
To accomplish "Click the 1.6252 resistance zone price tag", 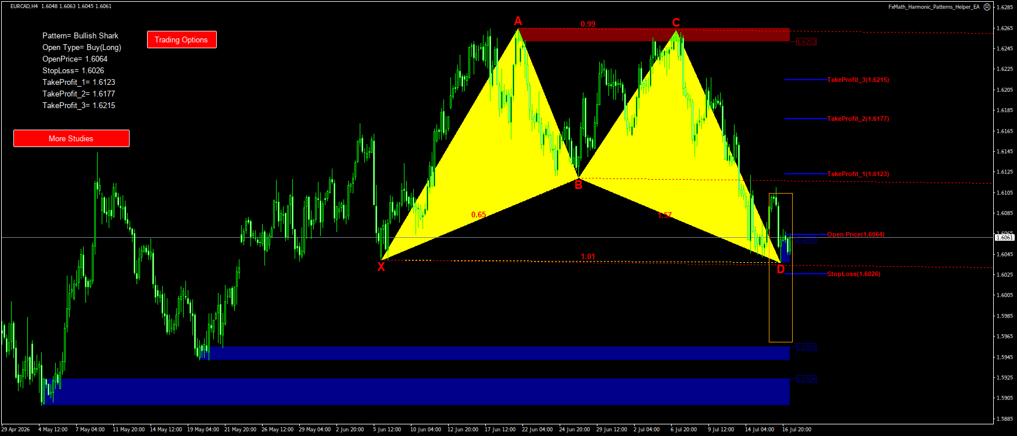I will [x=806, y=42].
